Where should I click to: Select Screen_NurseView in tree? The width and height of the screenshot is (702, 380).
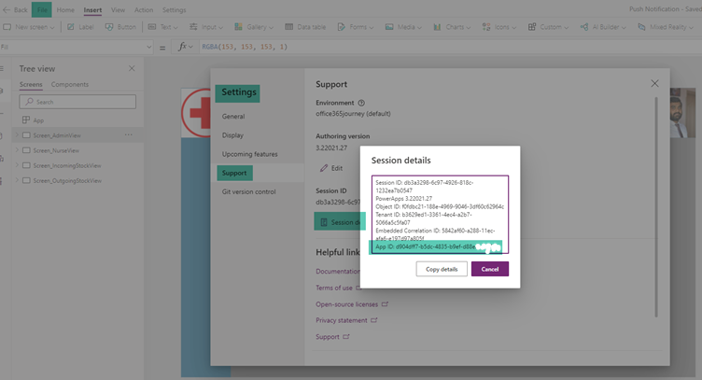point(56,150)
